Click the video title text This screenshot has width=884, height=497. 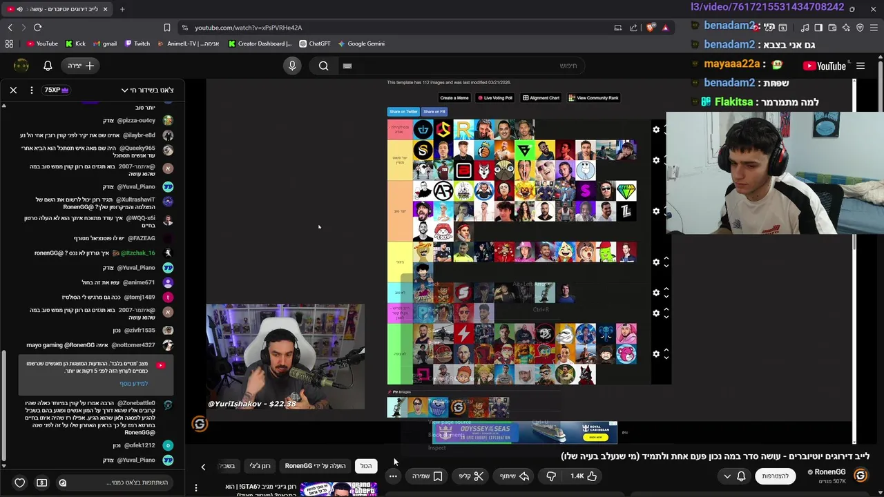[x=715, y=456]
